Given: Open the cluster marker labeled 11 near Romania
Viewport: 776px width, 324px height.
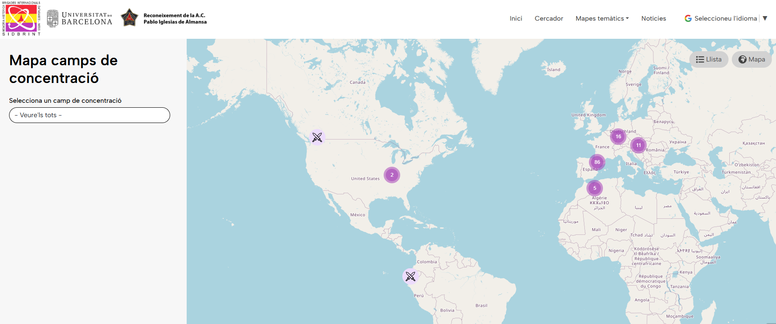Looking at the screenshot, I should [x=638, y=145].
